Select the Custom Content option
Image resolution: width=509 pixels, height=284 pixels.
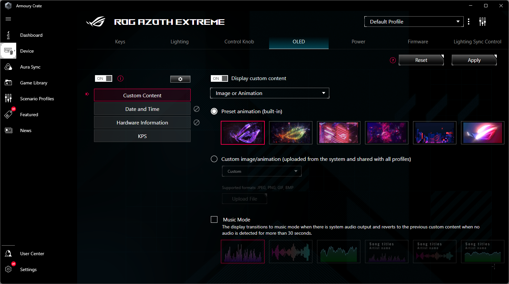click(x=142, y=95)
